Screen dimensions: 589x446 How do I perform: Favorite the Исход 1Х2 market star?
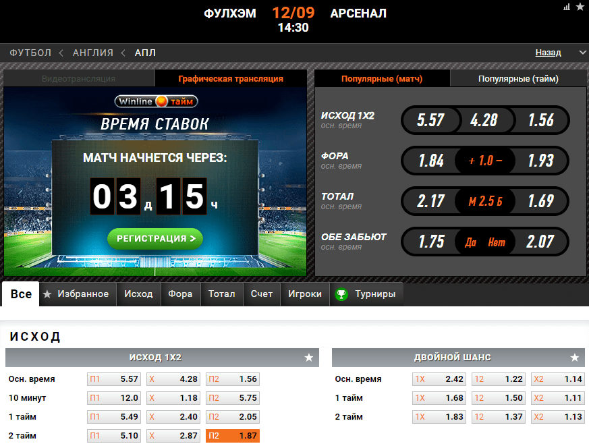[309, 358]
